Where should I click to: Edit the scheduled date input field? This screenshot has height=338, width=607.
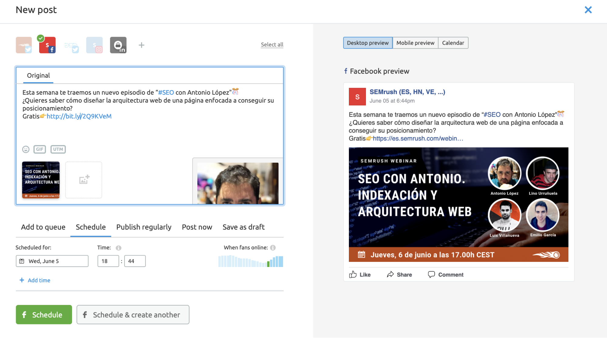tap(52, 261)
